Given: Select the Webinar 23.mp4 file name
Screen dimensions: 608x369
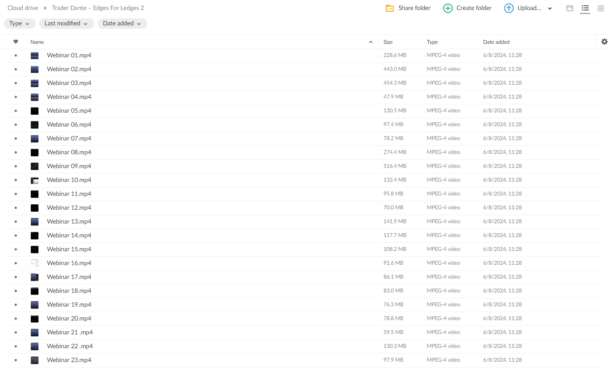Looking at the screenshot, I should [x=69, y=360].
